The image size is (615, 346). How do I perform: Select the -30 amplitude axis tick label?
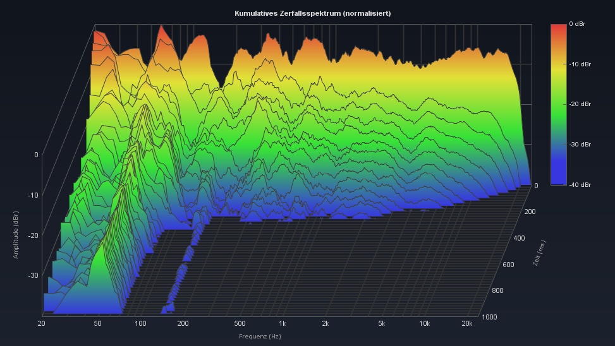(33, 275)
